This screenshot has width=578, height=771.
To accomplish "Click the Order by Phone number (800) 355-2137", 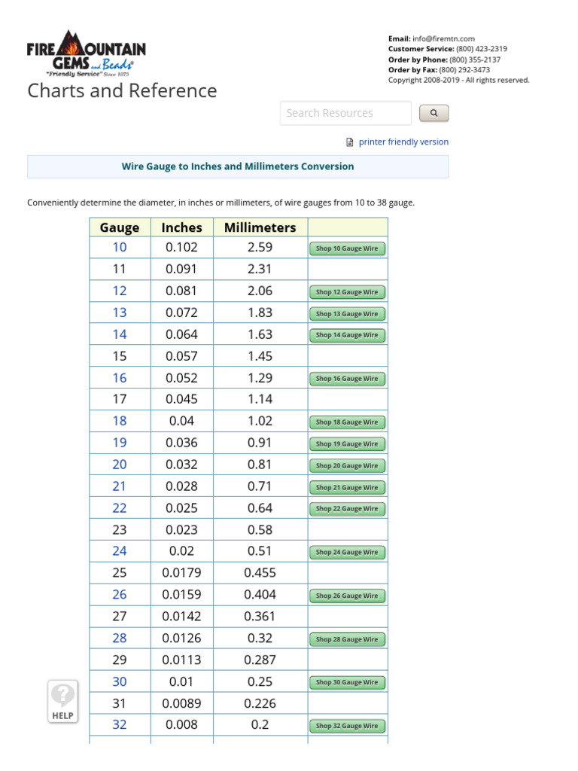I will 475,59.
